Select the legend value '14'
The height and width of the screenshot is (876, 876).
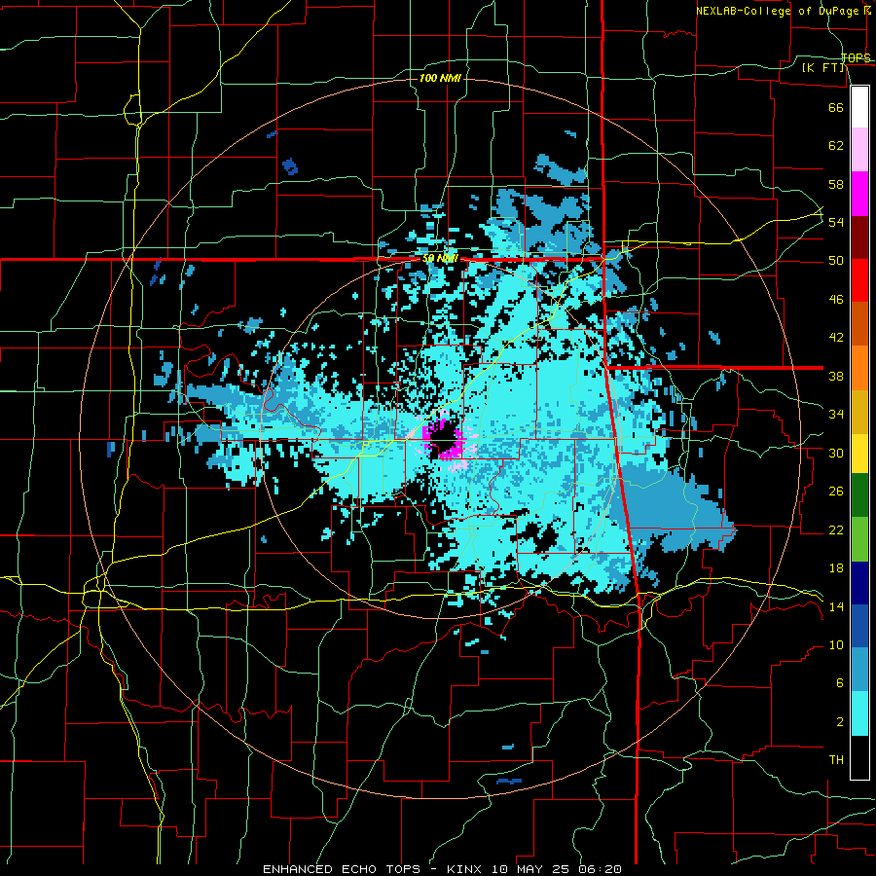(x=836, y=606)
